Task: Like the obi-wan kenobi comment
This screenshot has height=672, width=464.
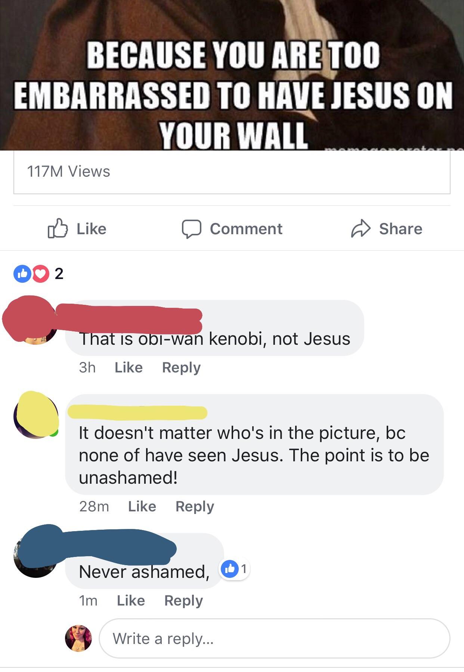Action: pos(129,368)
